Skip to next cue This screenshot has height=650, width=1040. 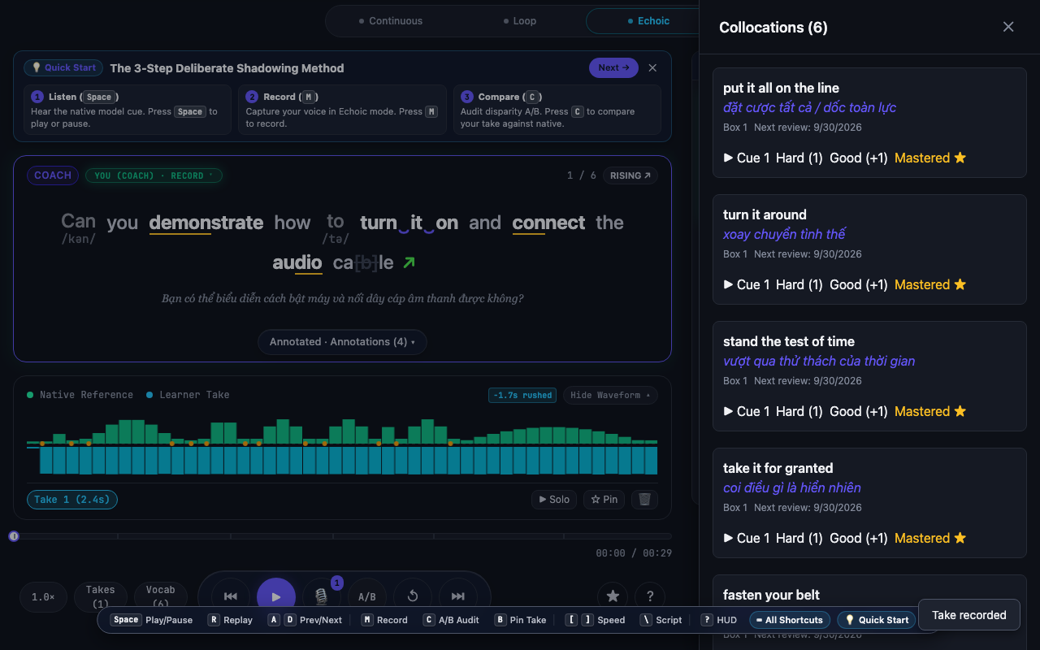click(x=458, y=597)
